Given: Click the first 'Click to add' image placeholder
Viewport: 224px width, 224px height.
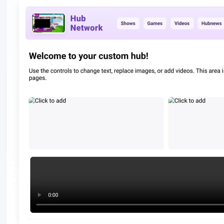Looking at the screenshot, I should [x=96, y=123].
